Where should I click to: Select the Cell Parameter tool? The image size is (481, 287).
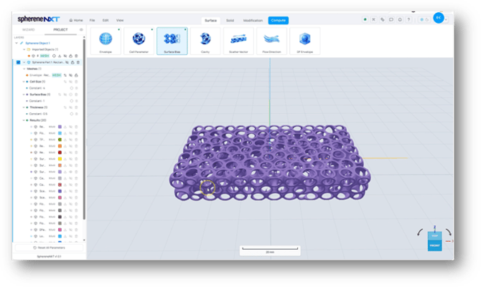tap(139, 41)
